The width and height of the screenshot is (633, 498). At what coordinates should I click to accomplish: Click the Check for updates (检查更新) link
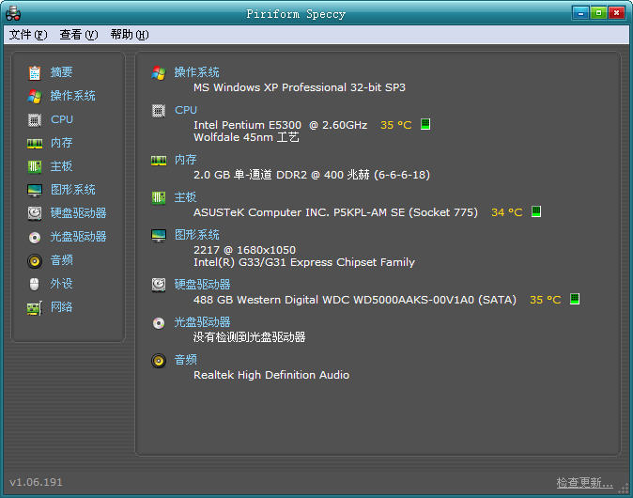(x=583, y=483)
